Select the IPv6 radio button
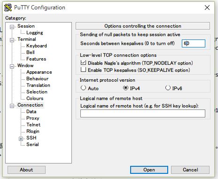The height and width of the screenshot is (179, 218). click(168, 88)
